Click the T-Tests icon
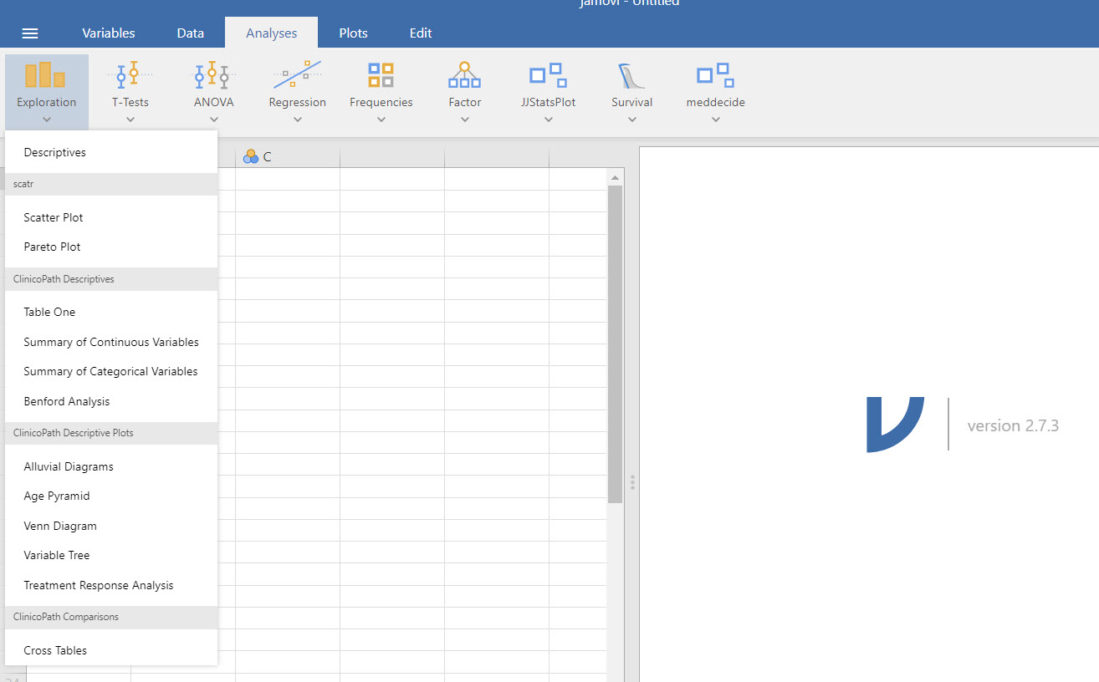The image size is (1099, 682). point(130,74)
